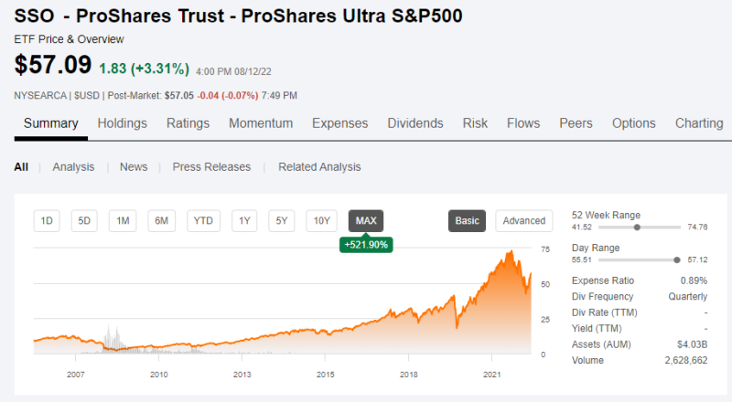Open the Holdings tab
This screenshot has height=402, width=732.
tap(122, 123)
